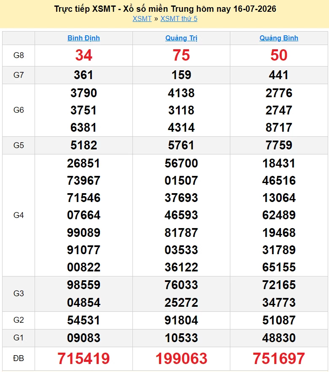329x372 pixels.
Task: Click the ĐB row label
Action: coord(19,358)
